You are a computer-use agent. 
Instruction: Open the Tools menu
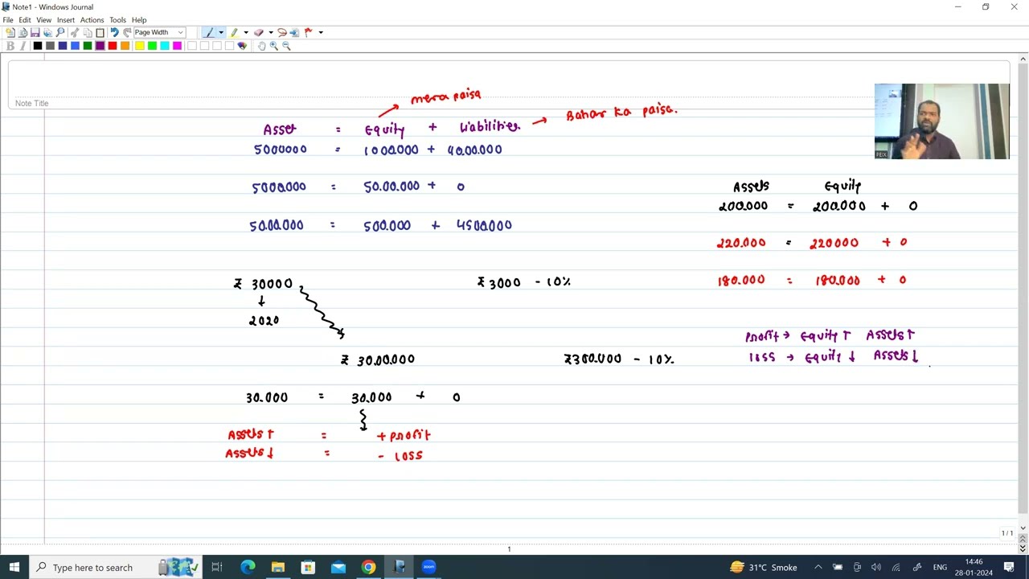point(117,19)
